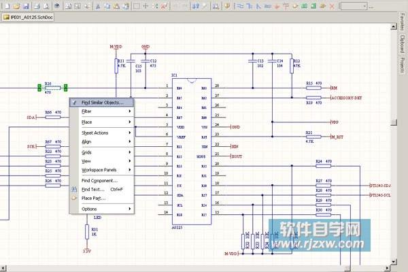The width and height of the screenshot is (408, 272).
Task: Click horizontal scrollbar right arrow
Action: tap(388, 268)
